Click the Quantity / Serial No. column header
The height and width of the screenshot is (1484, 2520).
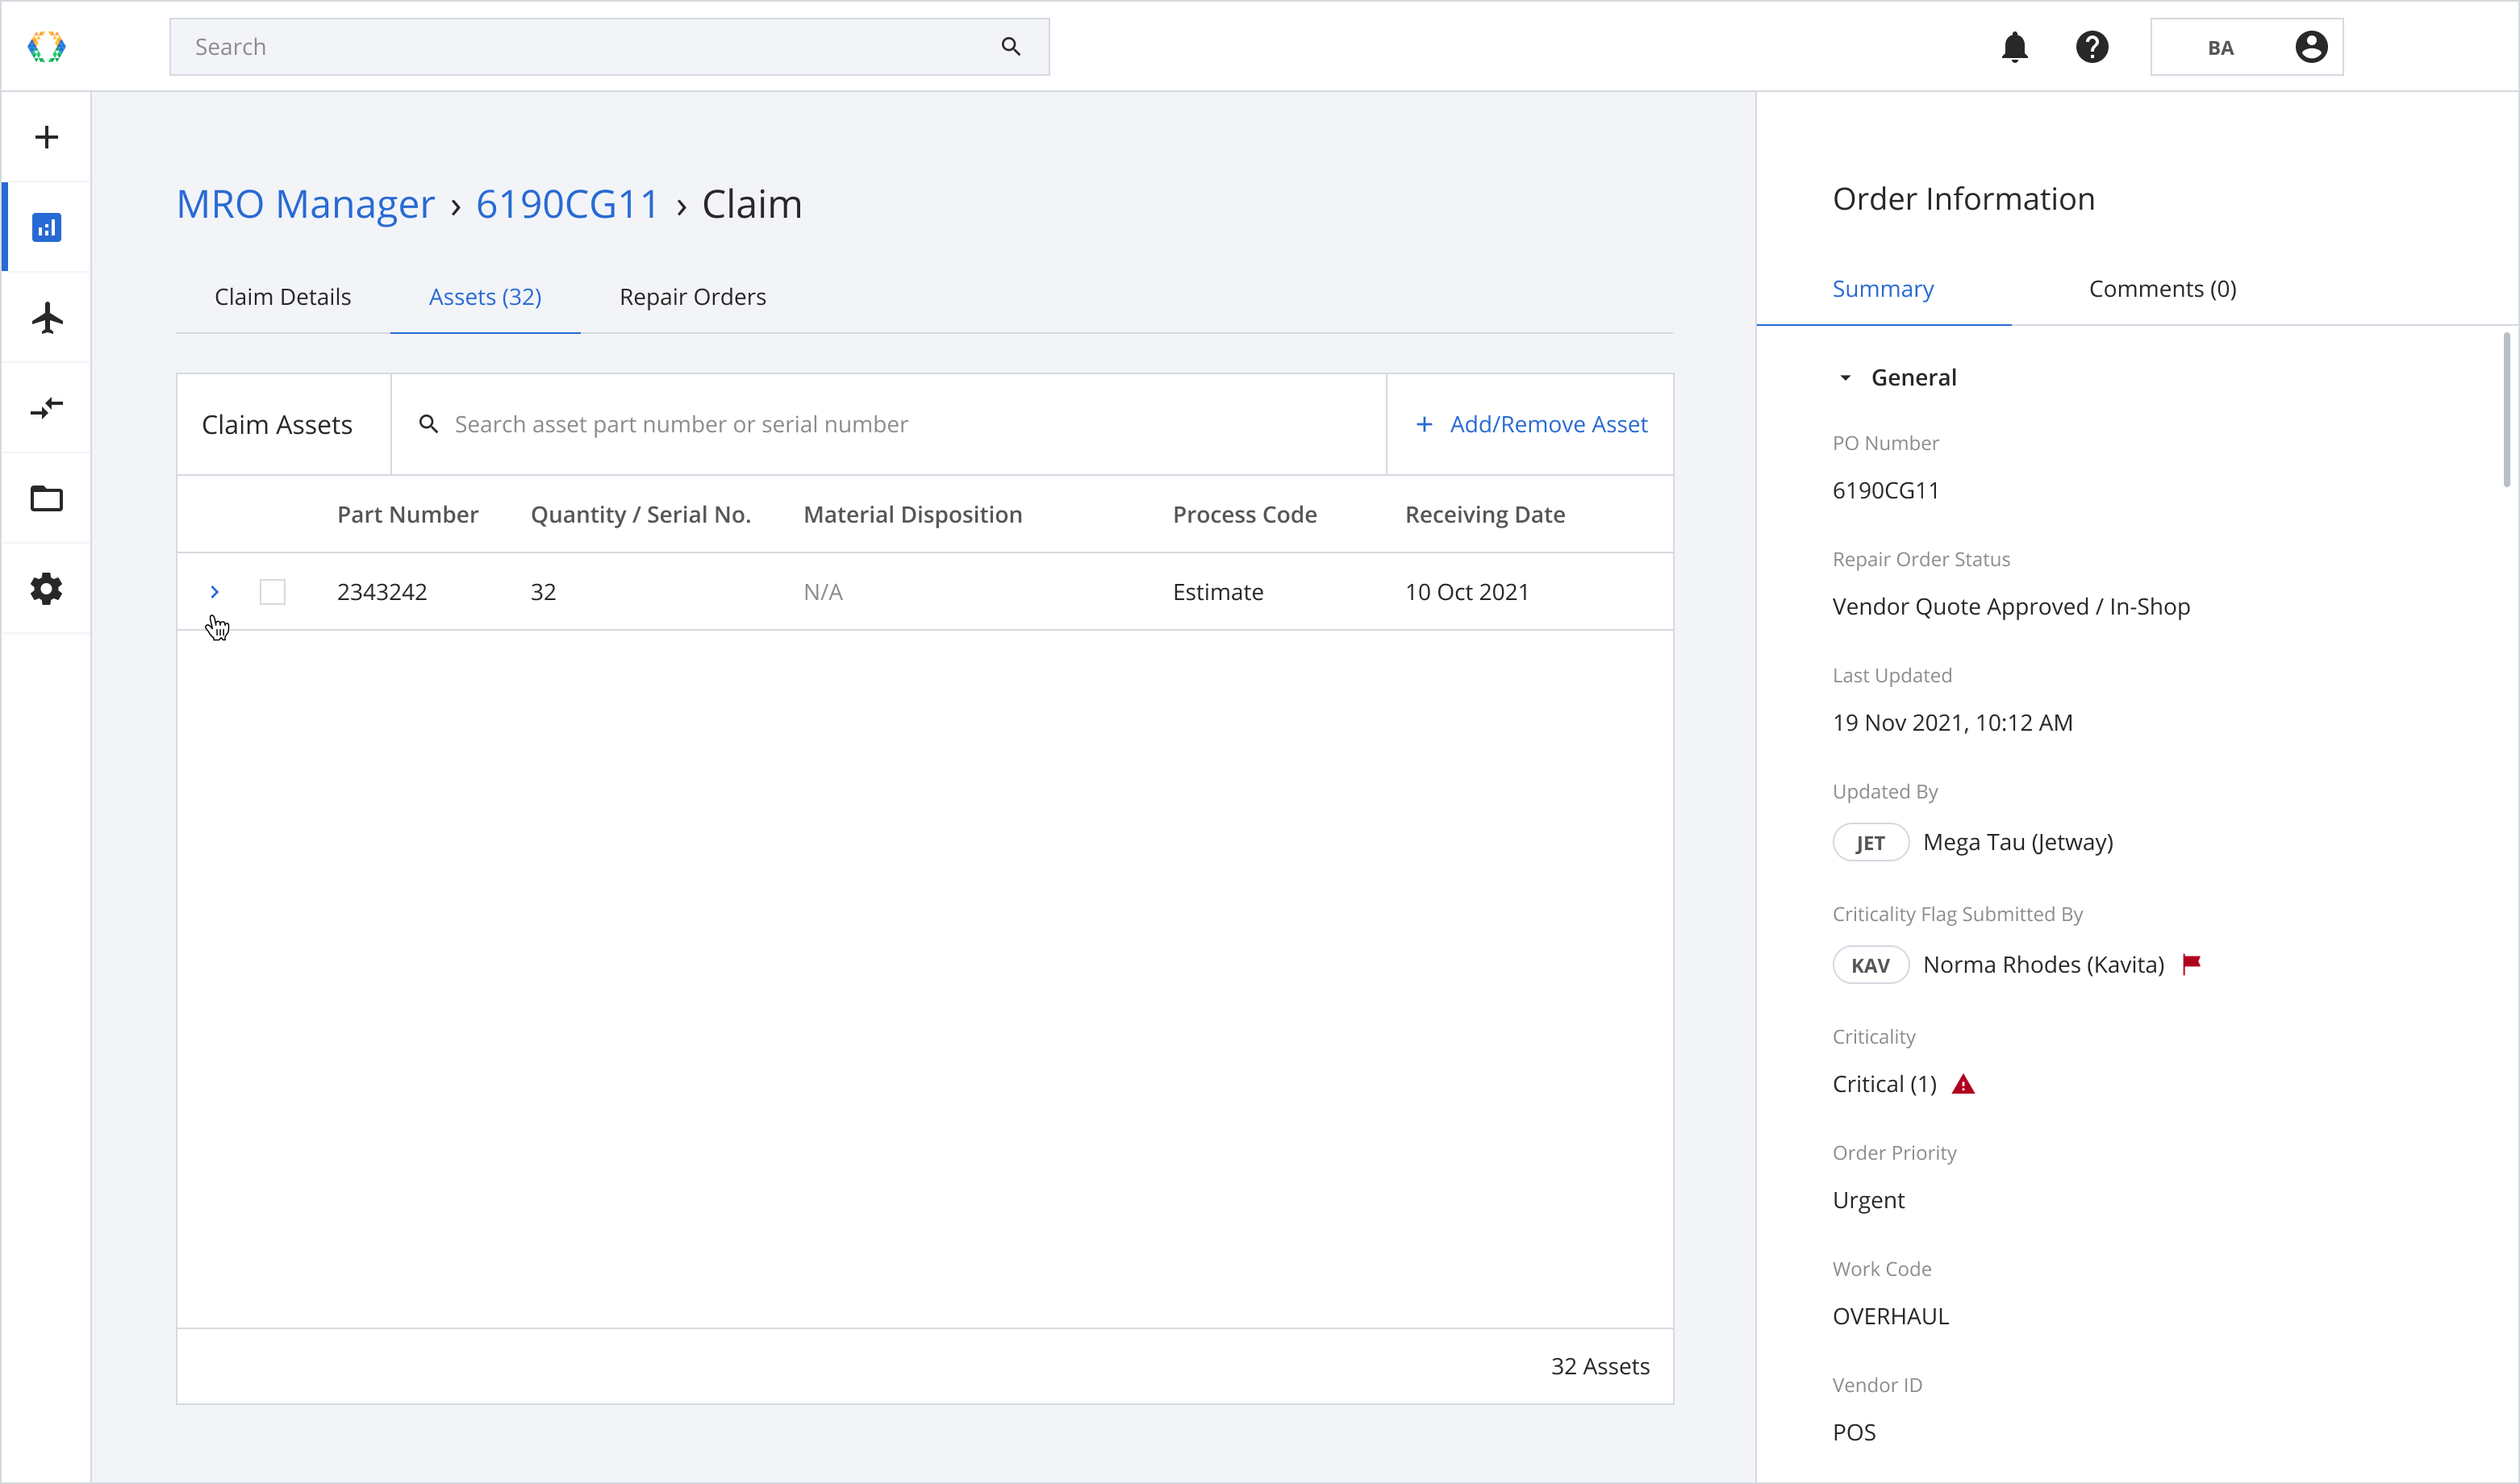[641, 514]
